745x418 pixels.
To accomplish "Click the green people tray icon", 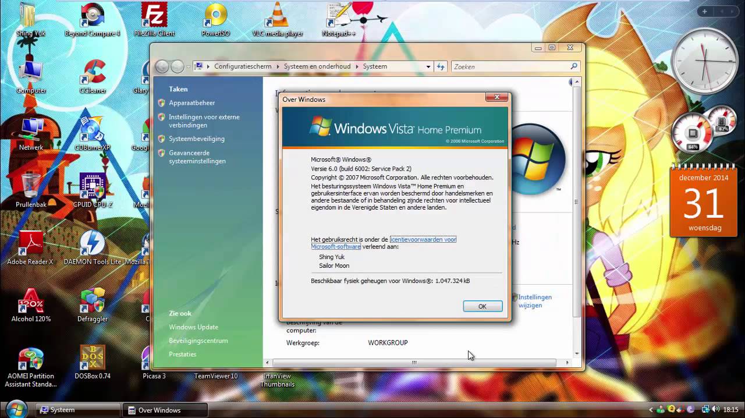I will pyautogui.click(x=661, y=410).
